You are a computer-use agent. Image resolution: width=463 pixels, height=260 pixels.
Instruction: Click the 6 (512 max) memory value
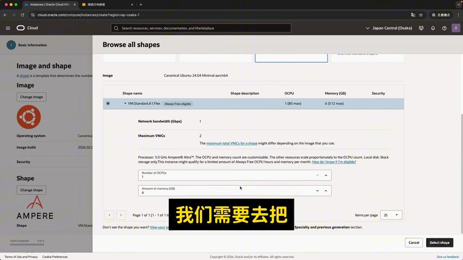(x=334, y=104)
